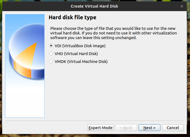
Task: Cancel the hard disk creation
Action: (x=173, y=128)
